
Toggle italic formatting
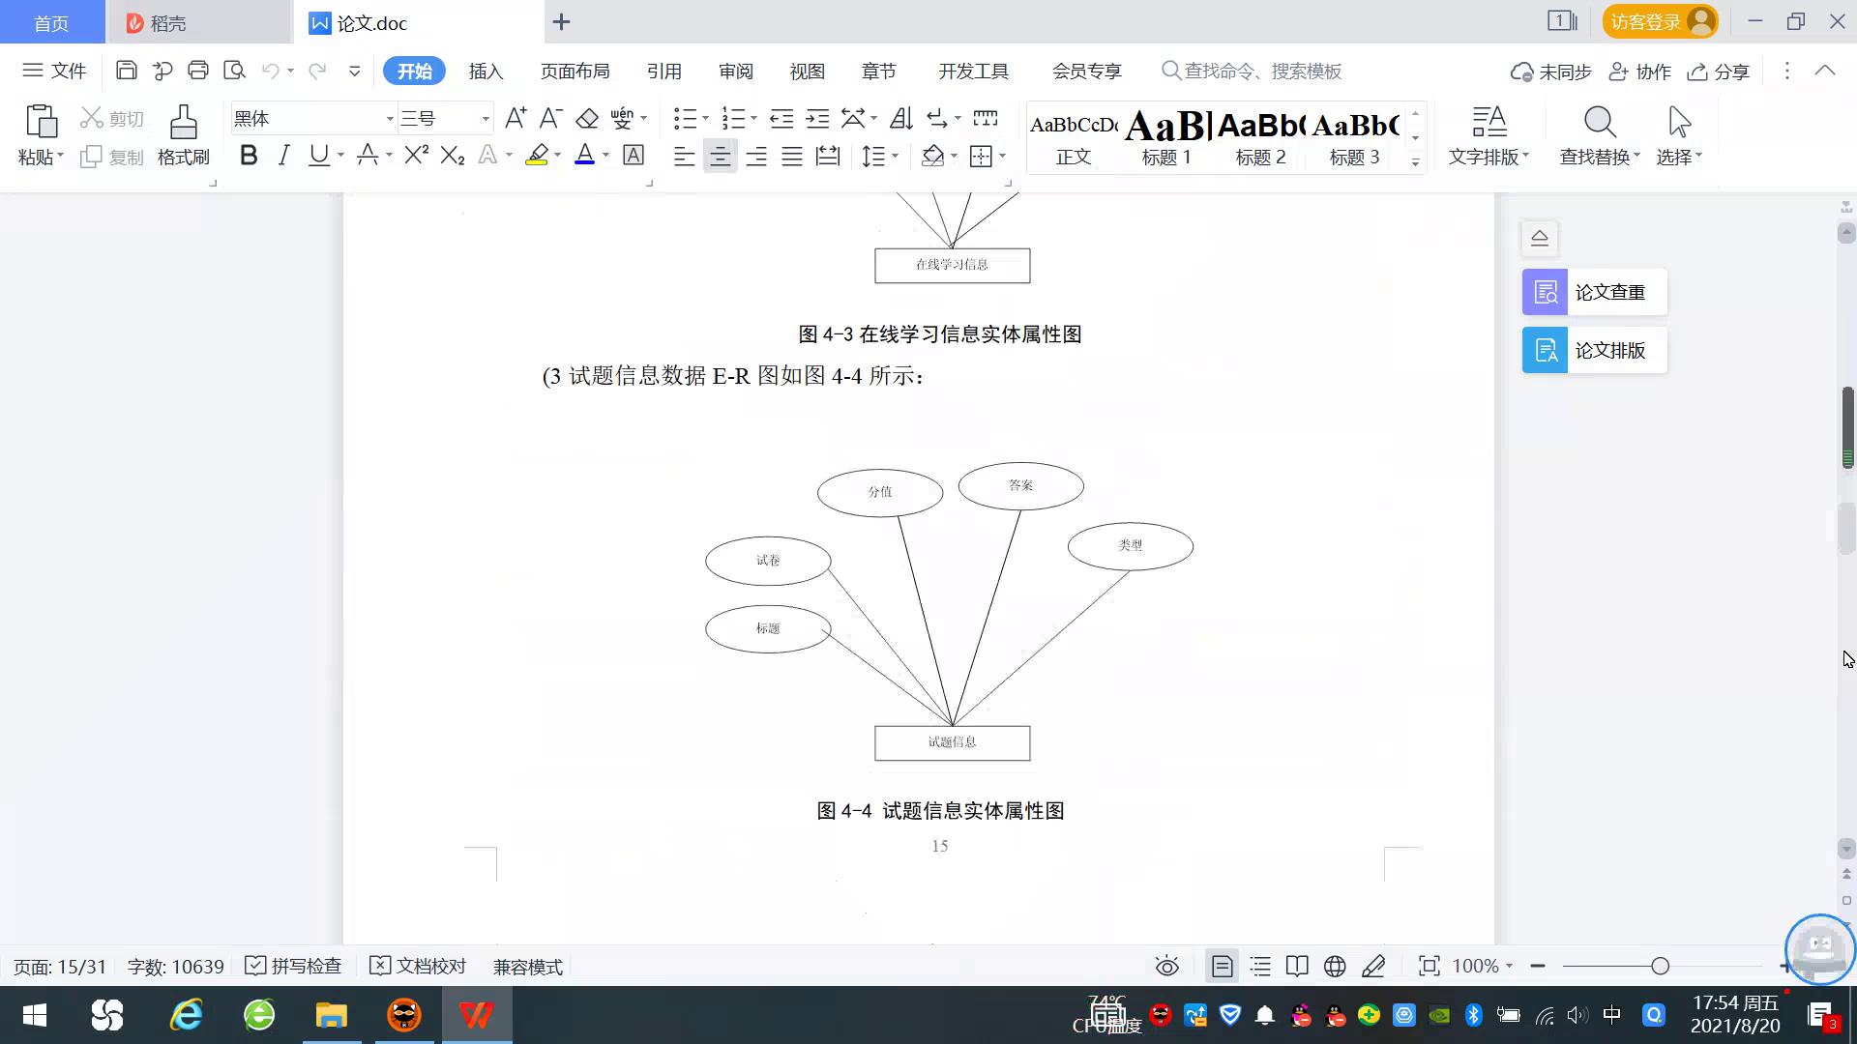(283, 155)
